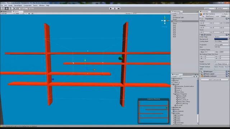Open the Culling Mask dropdown

pyautogui.click(x=222, y=42)
